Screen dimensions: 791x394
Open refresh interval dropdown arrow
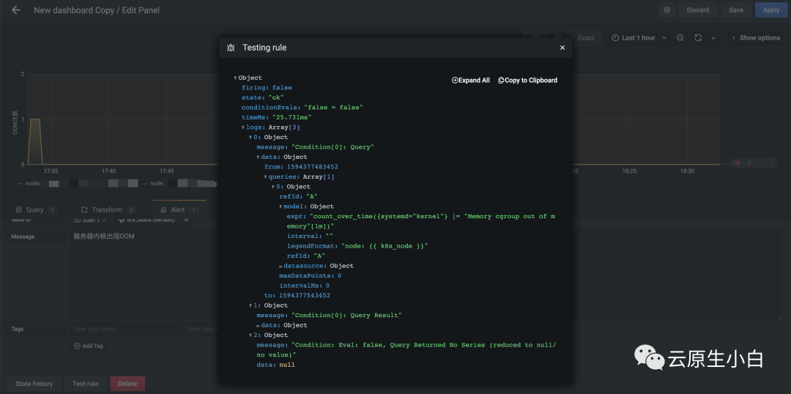pyautogui.click(x=713, y=38)
